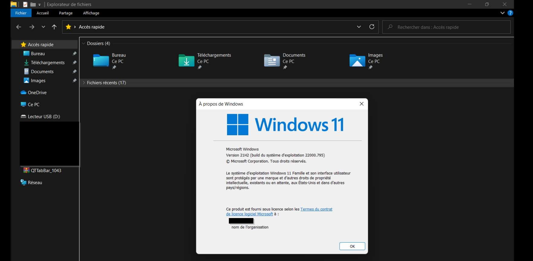Image resolution: width=533 pixels, height=261 pixels.
Task: Click the search field for Accès rapide
Action: tap(446, 27)
